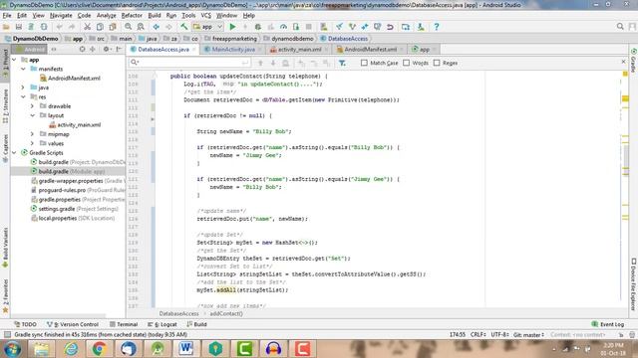Open the Refactor menu
This screenshot has height=358, width=638.
pos(132,16)
